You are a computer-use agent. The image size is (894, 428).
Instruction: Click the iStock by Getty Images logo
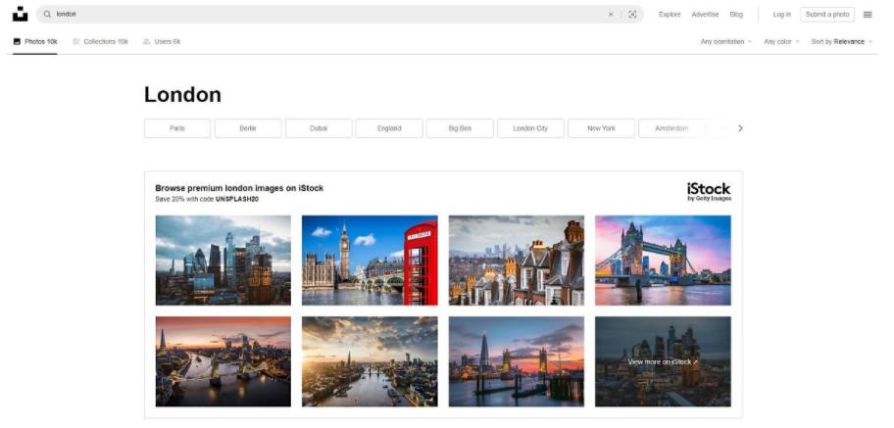pos(708,191)
